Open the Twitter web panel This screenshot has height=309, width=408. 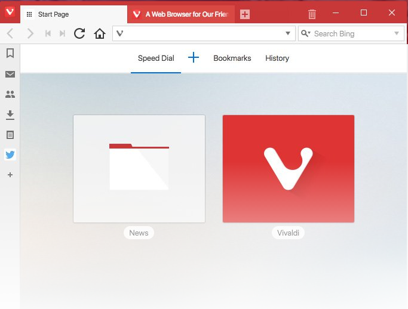click(x=10, y=154)
